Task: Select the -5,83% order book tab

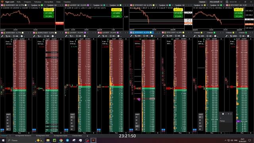Action: [45, 33]
